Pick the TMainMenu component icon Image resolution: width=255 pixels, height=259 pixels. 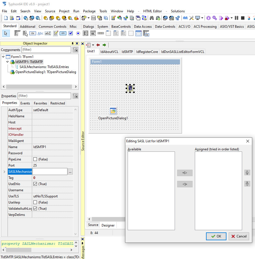(17, 33)
